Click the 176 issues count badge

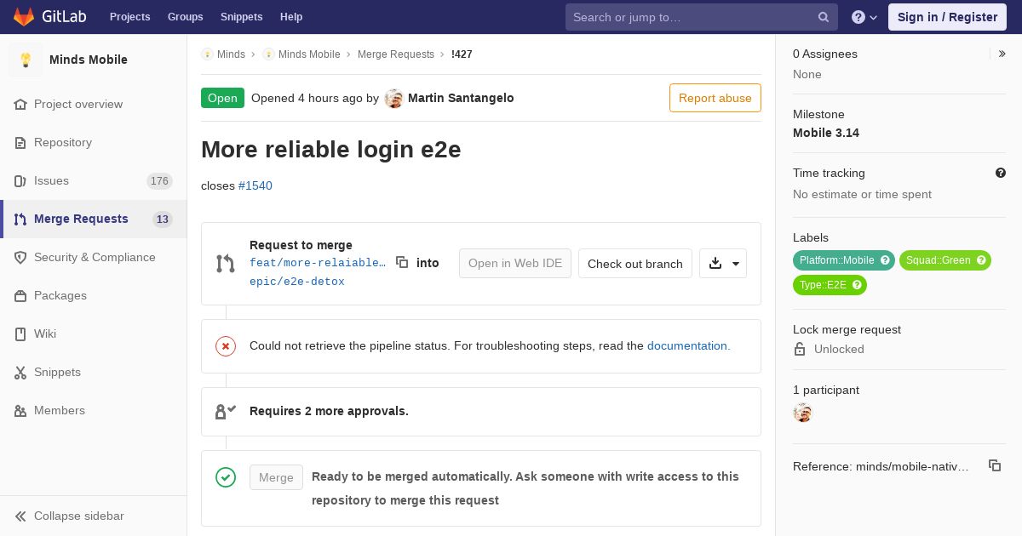tap(159, 181)
